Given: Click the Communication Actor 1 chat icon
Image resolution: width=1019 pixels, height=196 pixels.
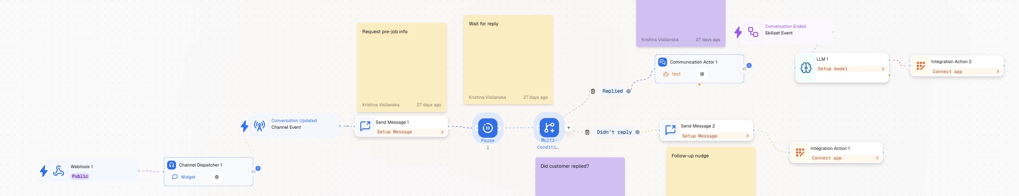Looking at the screenshot, I should tap(663, 62).
